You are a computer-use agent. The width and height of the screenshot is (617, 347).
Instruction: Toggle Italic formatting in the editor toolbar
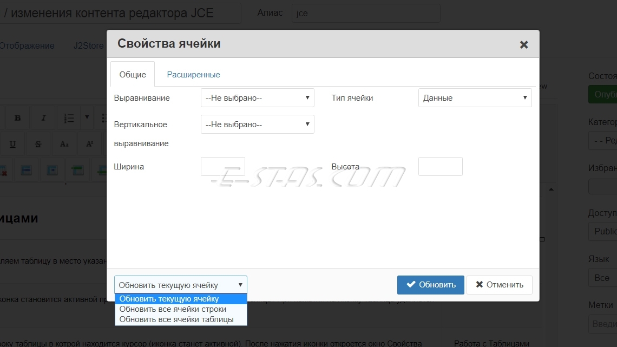point(43,118)
